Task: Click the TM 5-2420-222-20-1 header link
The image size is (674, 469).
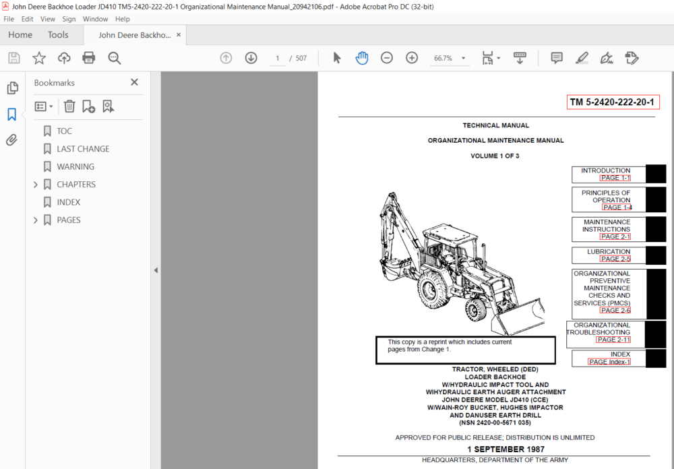Action: pyautogui.click(x=613, y=102)
